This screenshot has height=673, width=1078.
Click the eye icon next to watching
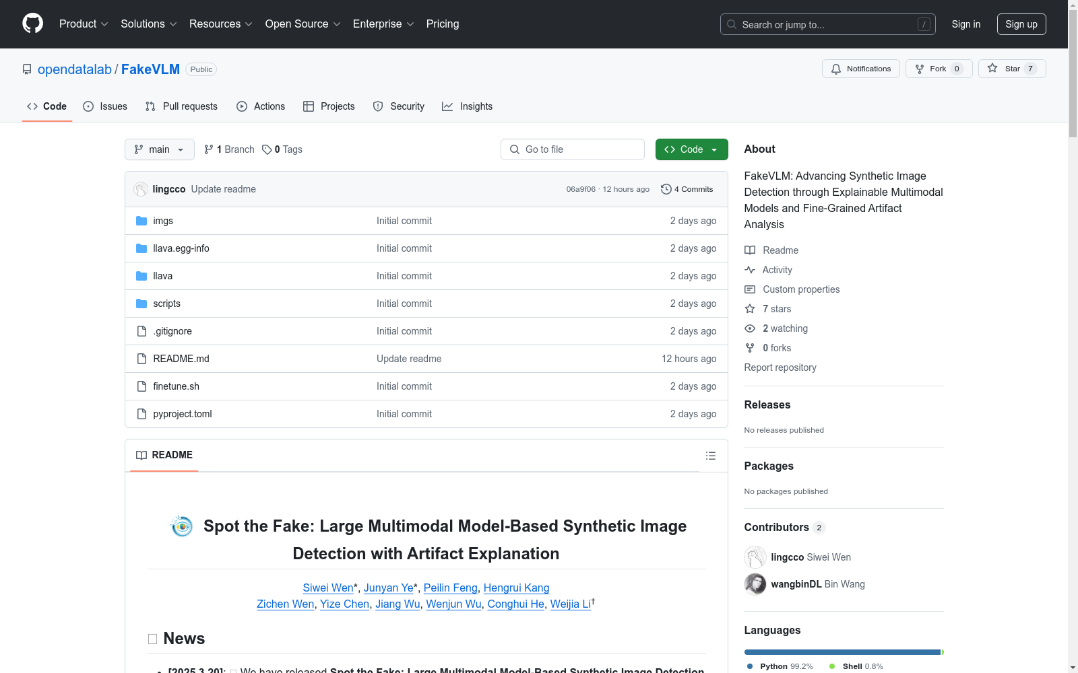click(x=750, y=328)
